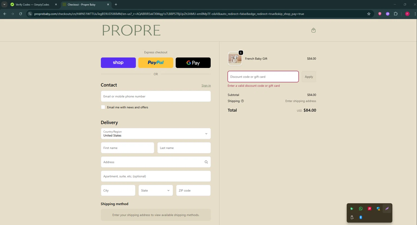
Task: Click the Shipping help question mark icon
Action: pyautogui.click(x=242, y=101)
